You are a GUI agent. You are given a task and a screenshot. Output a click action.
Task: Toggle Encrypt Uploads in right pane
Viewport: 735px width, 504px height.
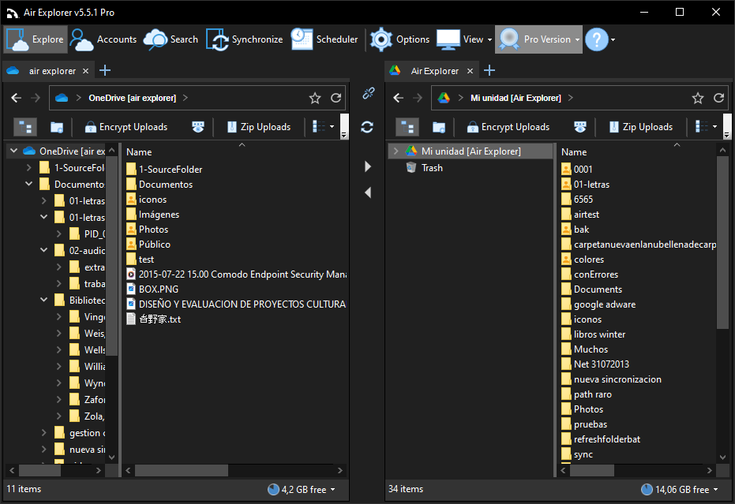(x=508, y=127)
